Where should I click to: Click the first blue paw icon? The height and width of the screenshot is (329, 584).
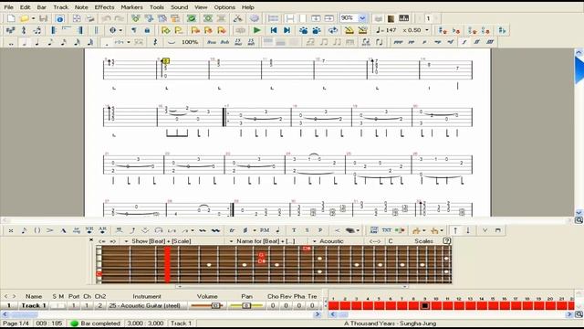pyautogui.click(x=304, y=30)
